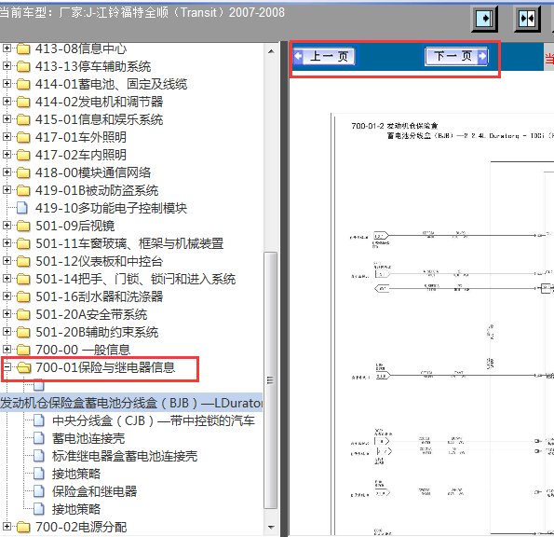Click folder icon of 700-00 一般信息
554x537 pixels.
coord(23,350)
